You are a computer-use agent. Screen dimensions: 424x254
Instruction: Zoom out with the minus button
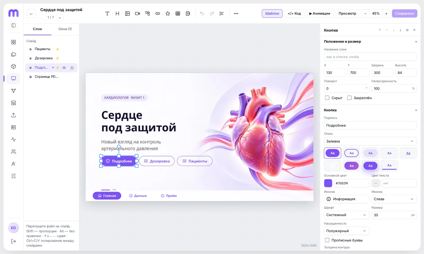[365, 13]
